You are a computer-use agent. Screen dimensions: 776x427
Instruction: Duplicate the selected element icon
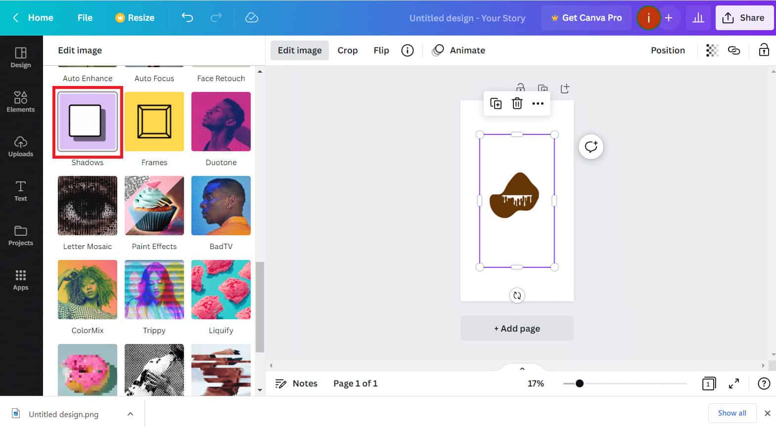496,103
